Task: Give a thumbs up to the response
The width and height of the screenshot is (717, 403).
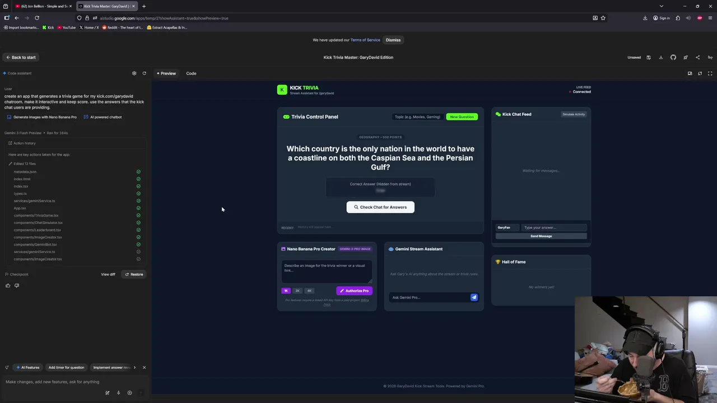Action: tap(8, 285)
